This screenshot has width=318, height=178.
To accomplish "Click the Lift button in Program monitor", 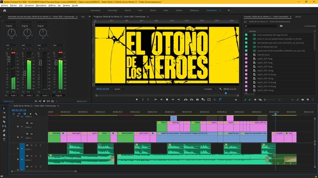I will pos(186,100).
